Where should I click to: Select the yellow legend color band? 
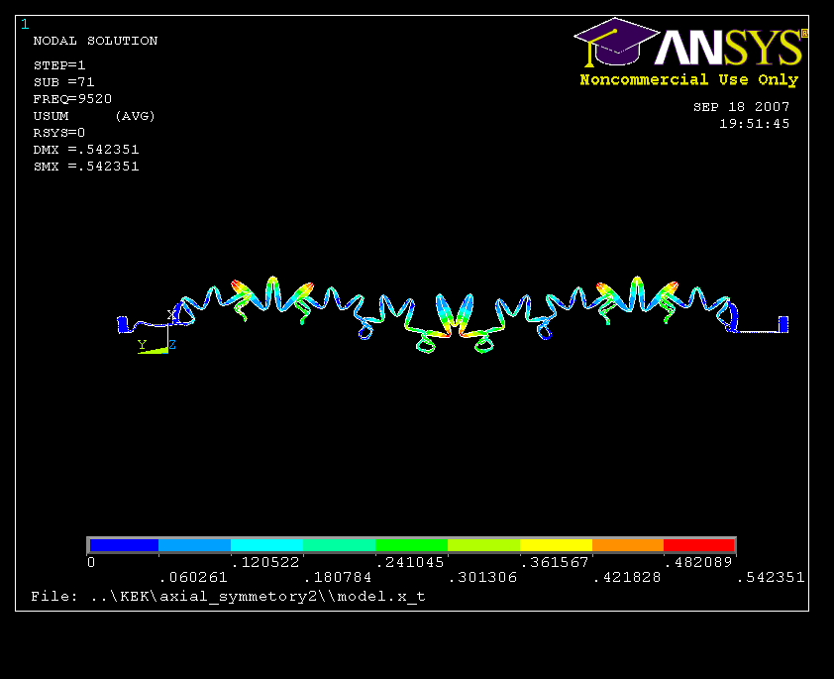(x=556, y=545)
